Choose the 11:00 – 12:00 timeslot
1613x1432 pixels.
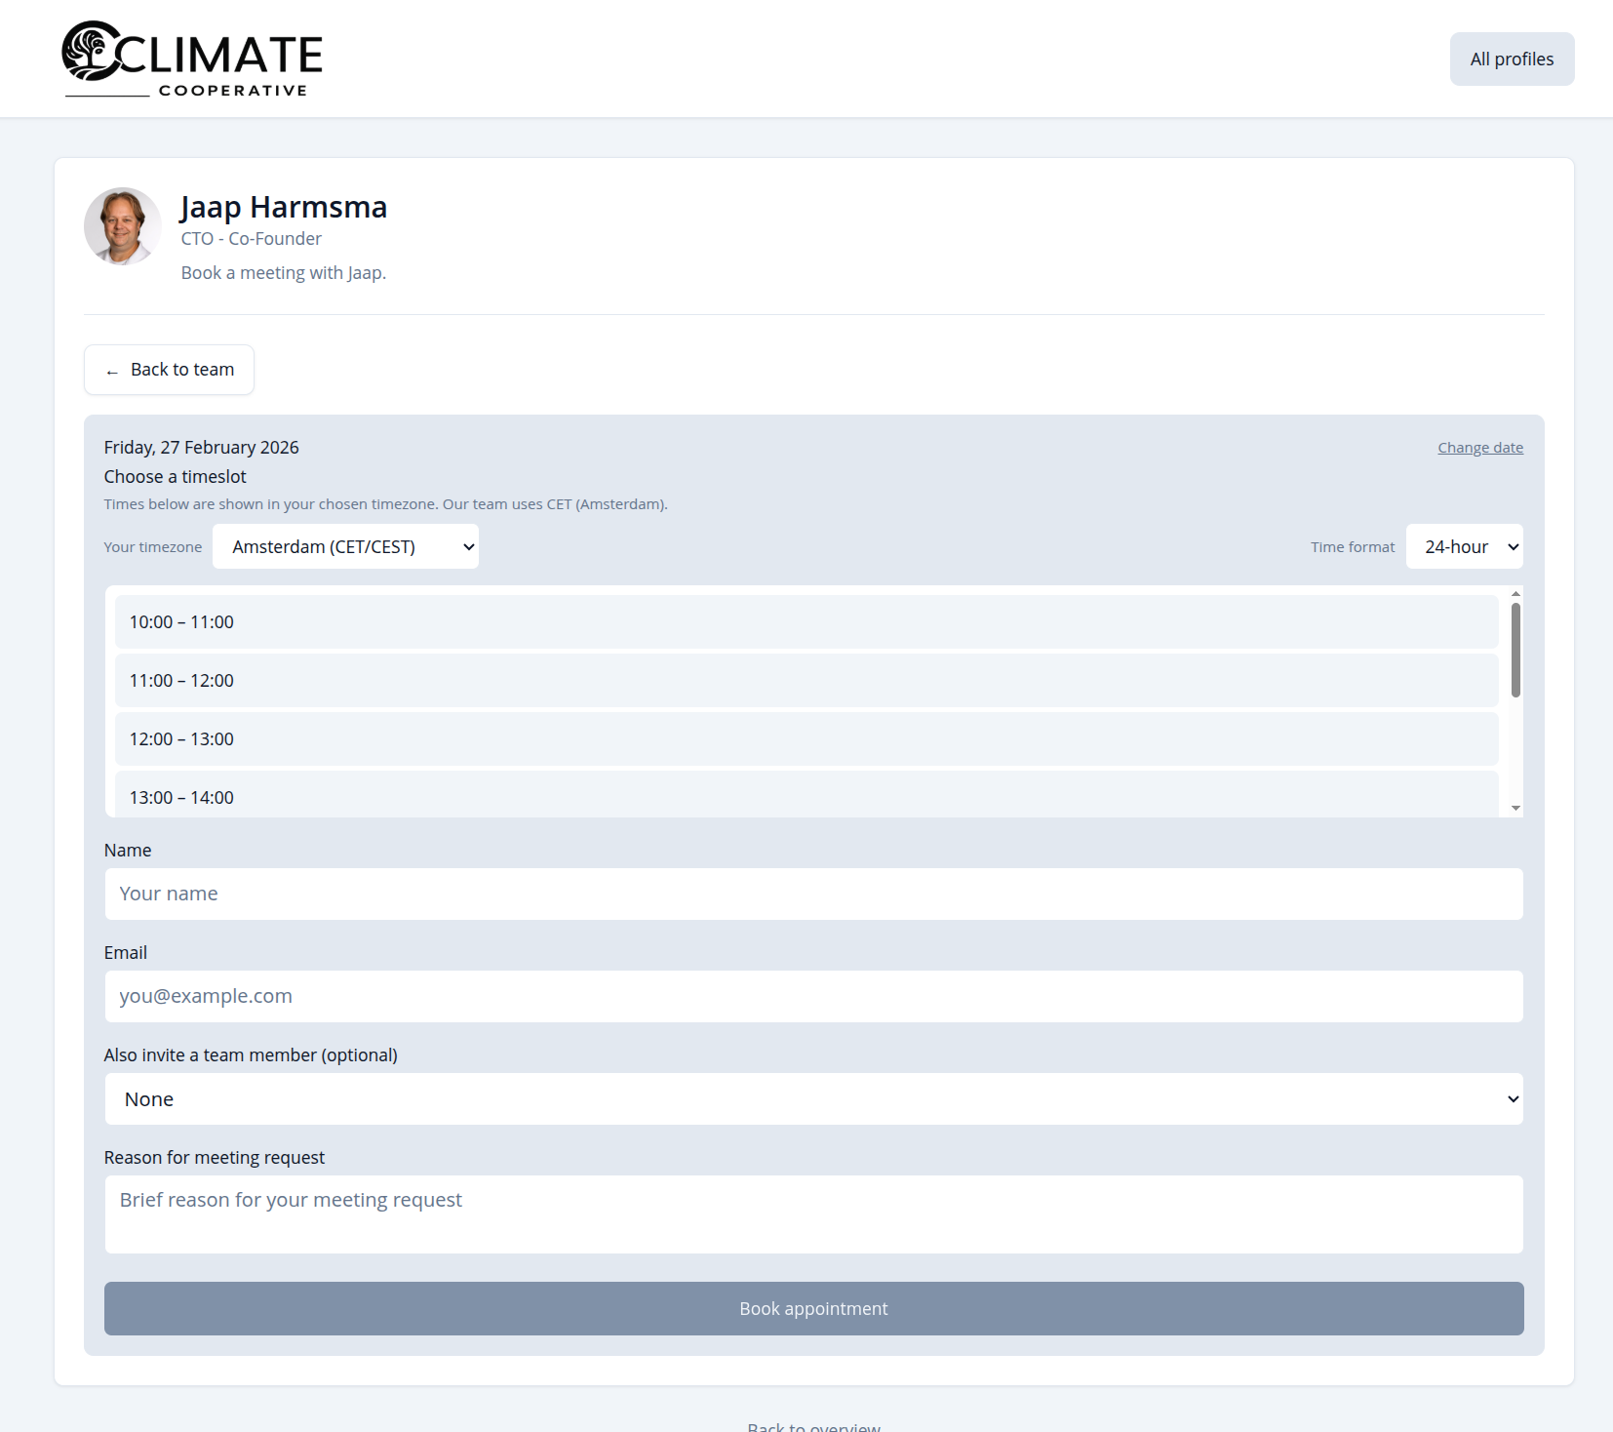(x=806, y=681)
